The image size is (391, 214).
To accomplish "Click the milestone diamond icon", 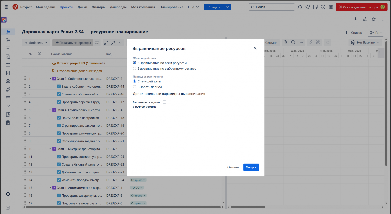I will pyautogui.click(x=327, y=42).
